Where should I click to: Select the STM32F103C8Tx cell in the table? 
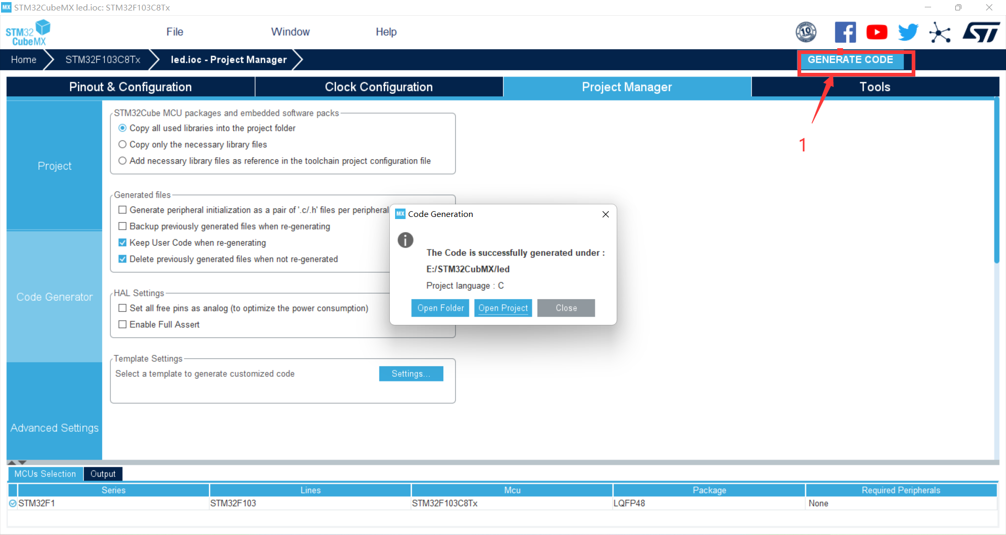[512, 503]
